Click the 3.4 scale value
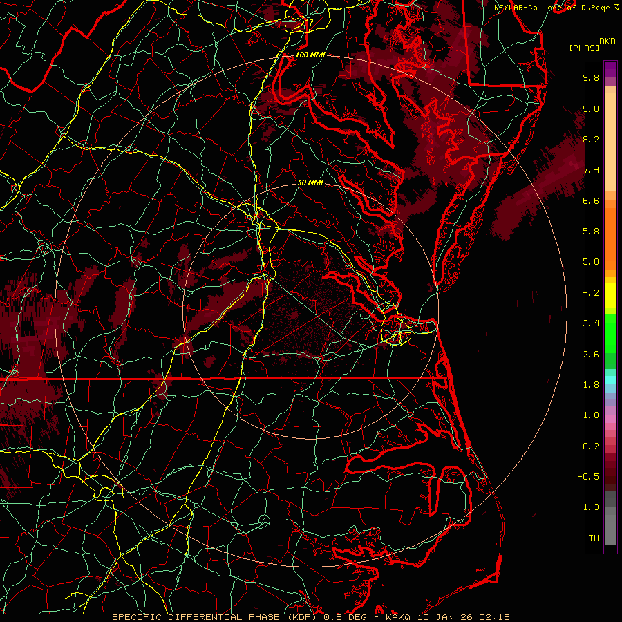 (591, 323)
